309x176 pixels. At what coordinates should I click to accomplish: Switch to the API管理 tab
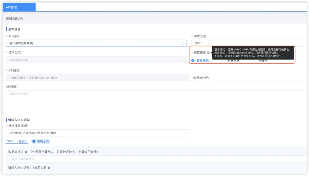coord(19,7)
